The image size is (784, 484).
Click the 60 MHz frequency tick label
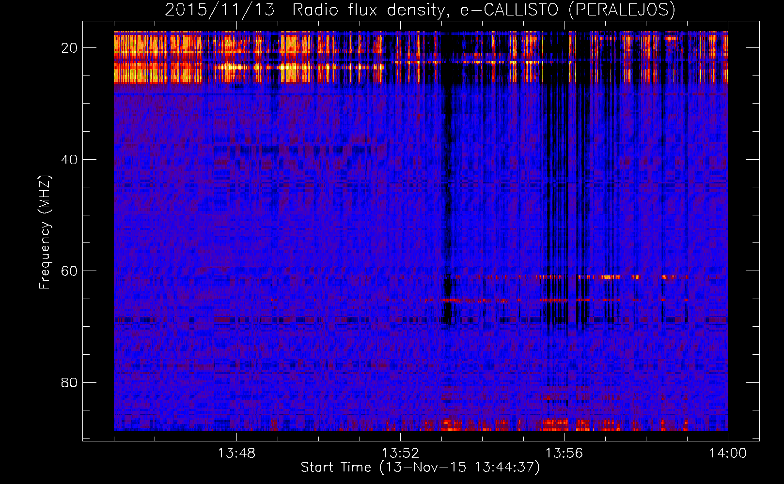[x=70, y=271]
